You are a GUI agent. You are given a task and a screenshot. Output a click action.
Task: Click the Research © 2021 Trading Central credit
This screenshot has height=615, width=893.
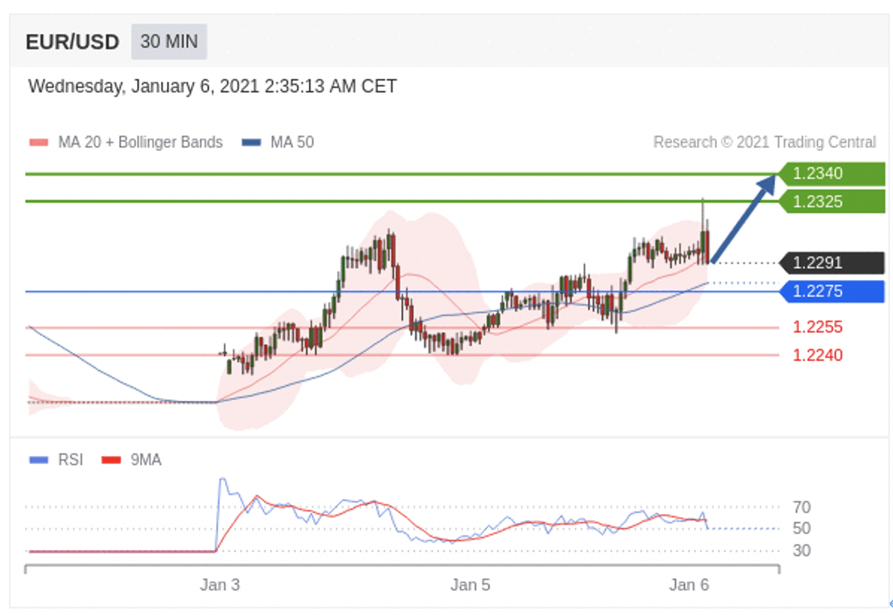(x=764, y=142)
